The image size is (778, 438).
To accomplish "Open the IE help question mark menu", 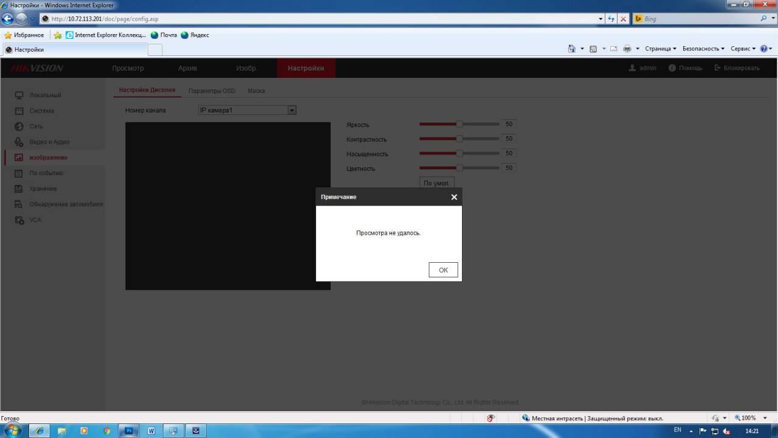I will (x=765, y=49).
